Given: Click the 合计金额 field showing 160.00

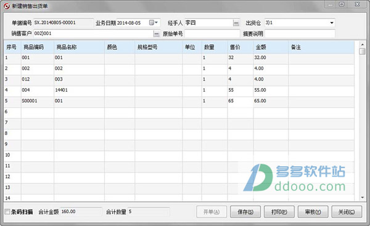Looking at the screenshot, I should pyautogui.click(x=81, y=212).
